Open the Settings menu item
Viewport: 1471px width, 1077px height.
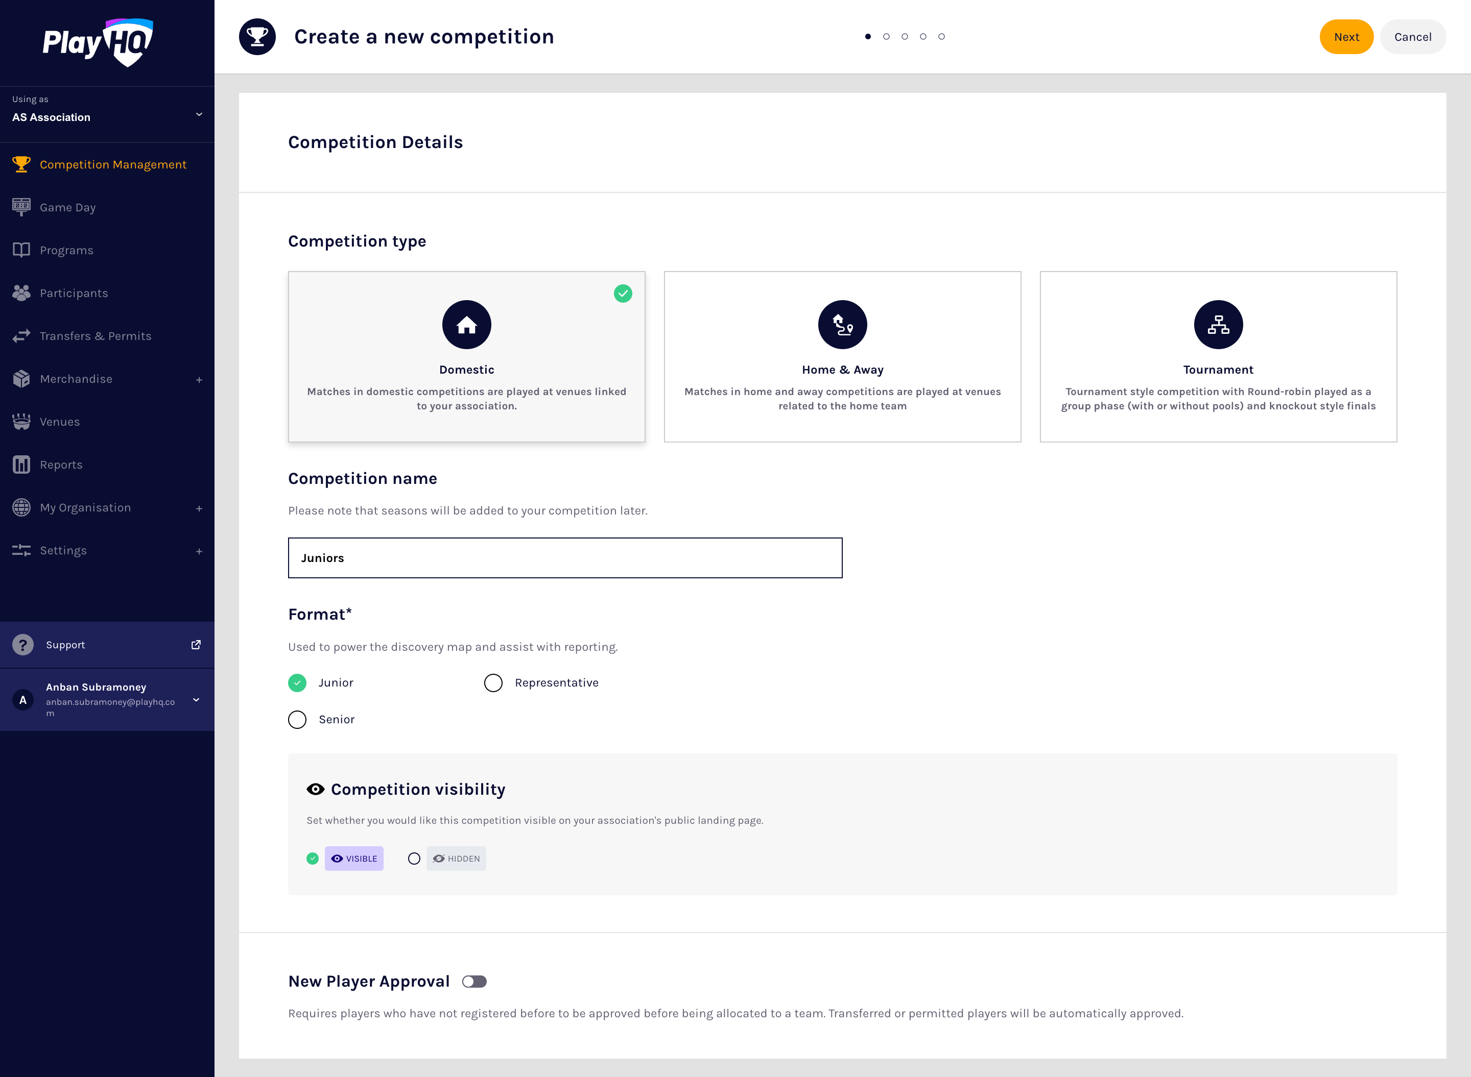(x=63, y=550)
